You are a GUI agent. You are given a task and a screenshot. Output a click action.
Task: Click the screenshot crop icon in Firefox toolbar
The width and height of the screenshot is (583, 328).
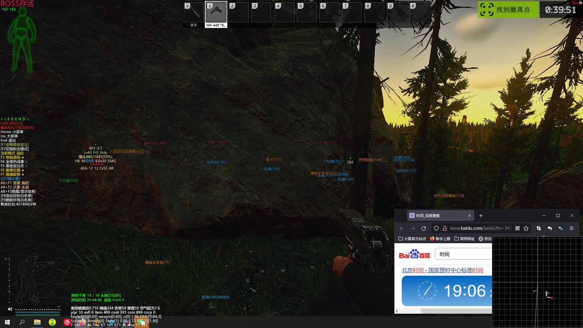click(x=539, y=228)
